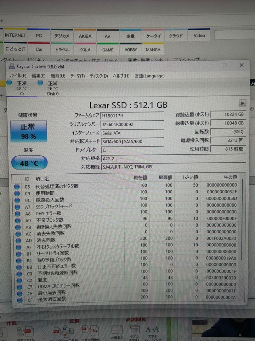
Task: Click the interface field Serial ATA
Action: click(x=132, y=133)
